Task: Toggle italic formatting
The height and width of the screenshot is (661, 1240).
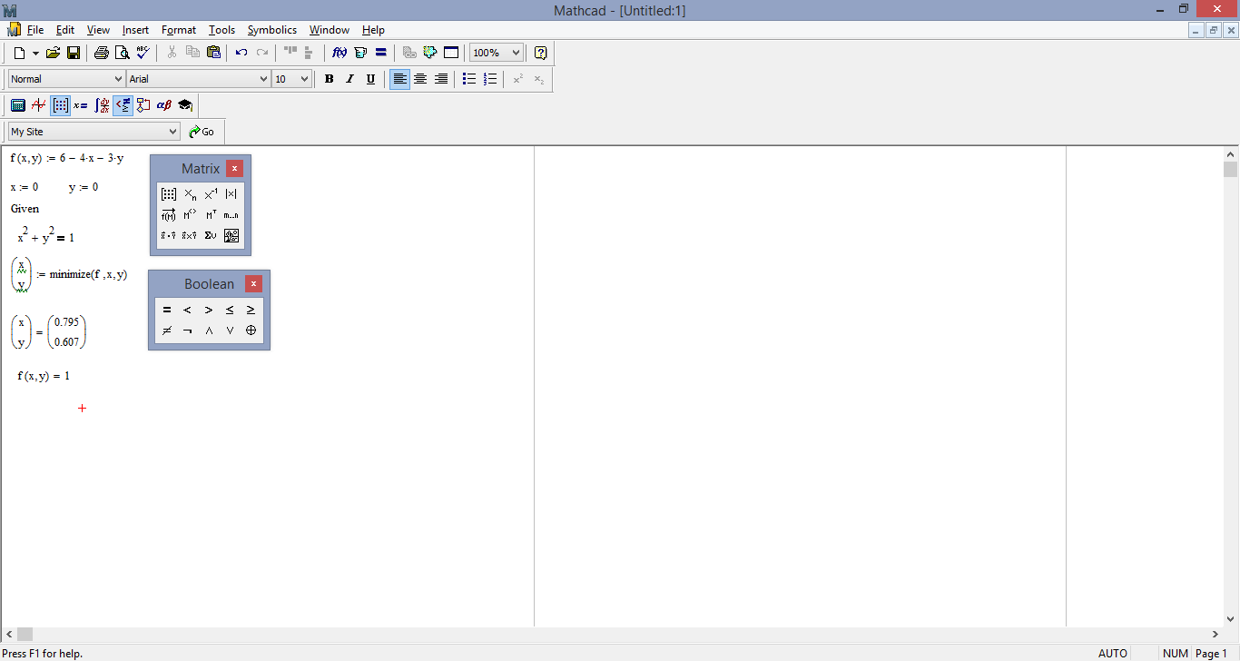Action: point(349,79)
